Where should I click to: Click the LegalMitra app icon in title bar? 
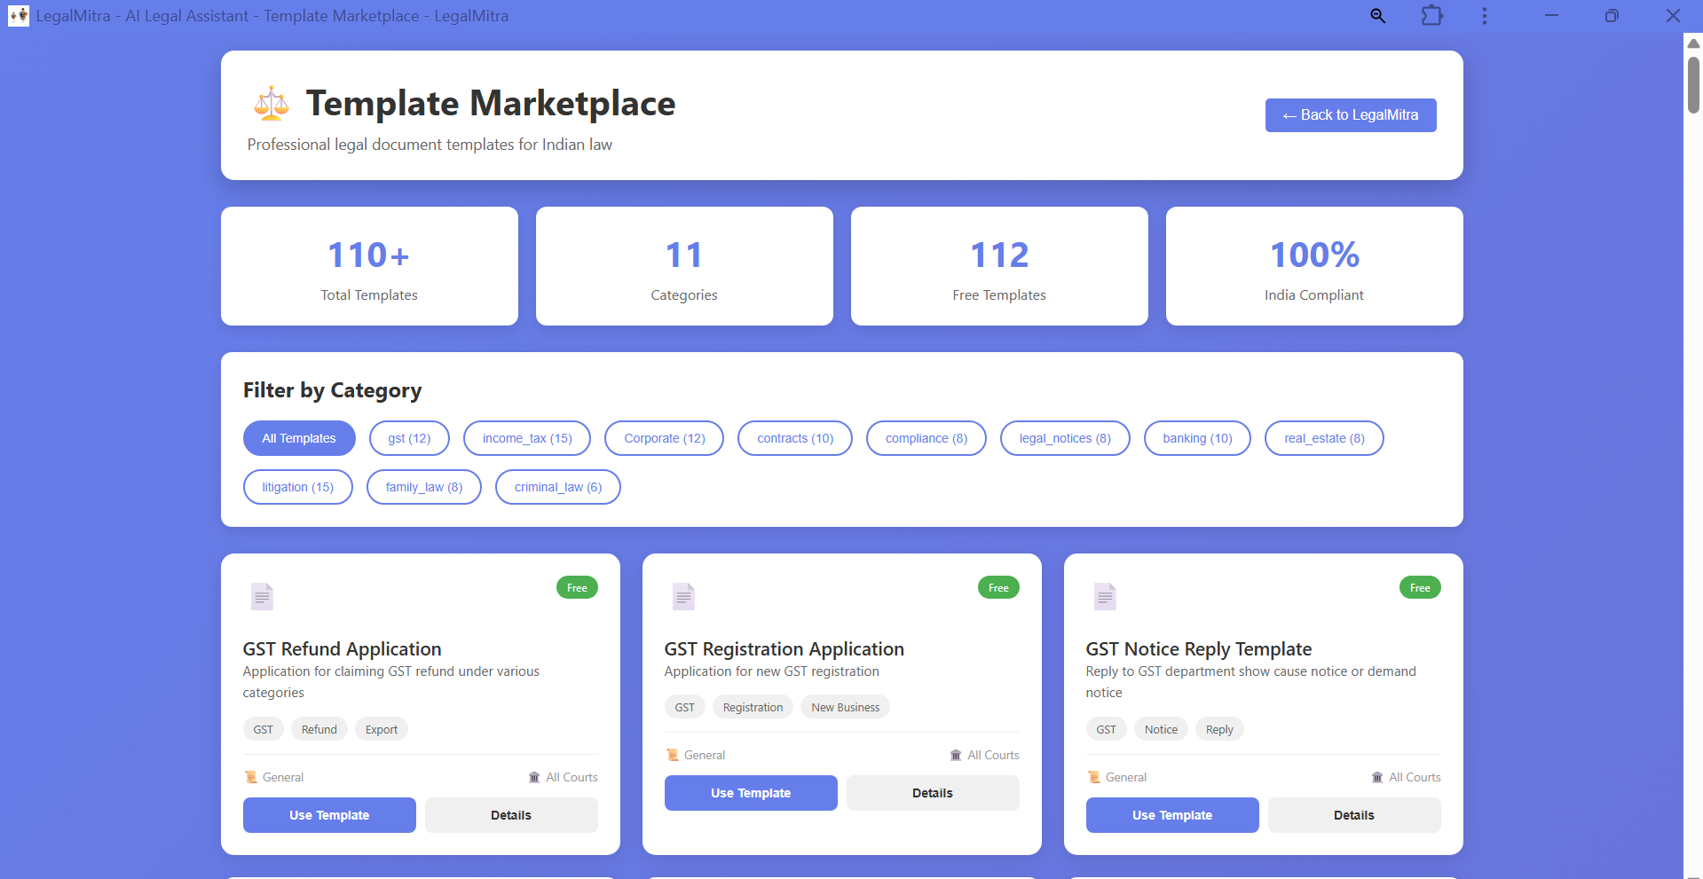[19, 16]
